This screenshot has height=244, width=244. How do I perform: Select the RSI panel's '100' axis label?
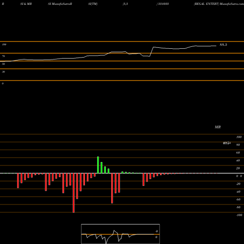point(4,44)
